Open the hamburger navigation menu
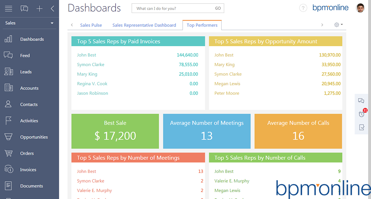 point(8,9)
